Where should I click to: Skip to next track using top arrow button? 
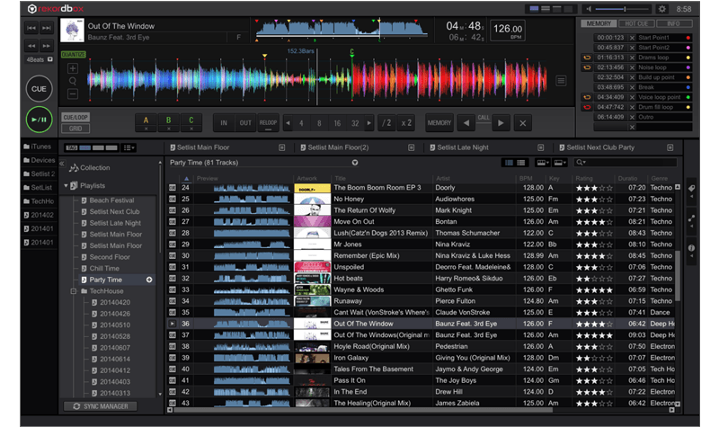point(47,29)
